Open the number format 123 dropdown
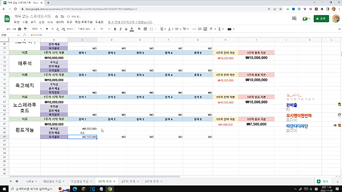Image resolution: width=342 pixels, height=192 pixels. 70,29
